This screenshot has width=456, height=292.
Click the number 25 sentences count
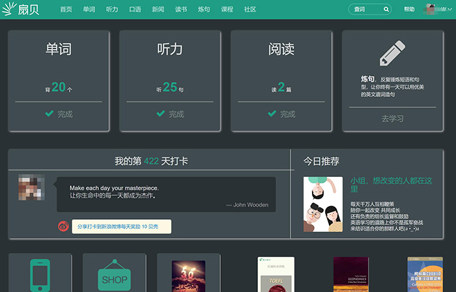[170, 87]
